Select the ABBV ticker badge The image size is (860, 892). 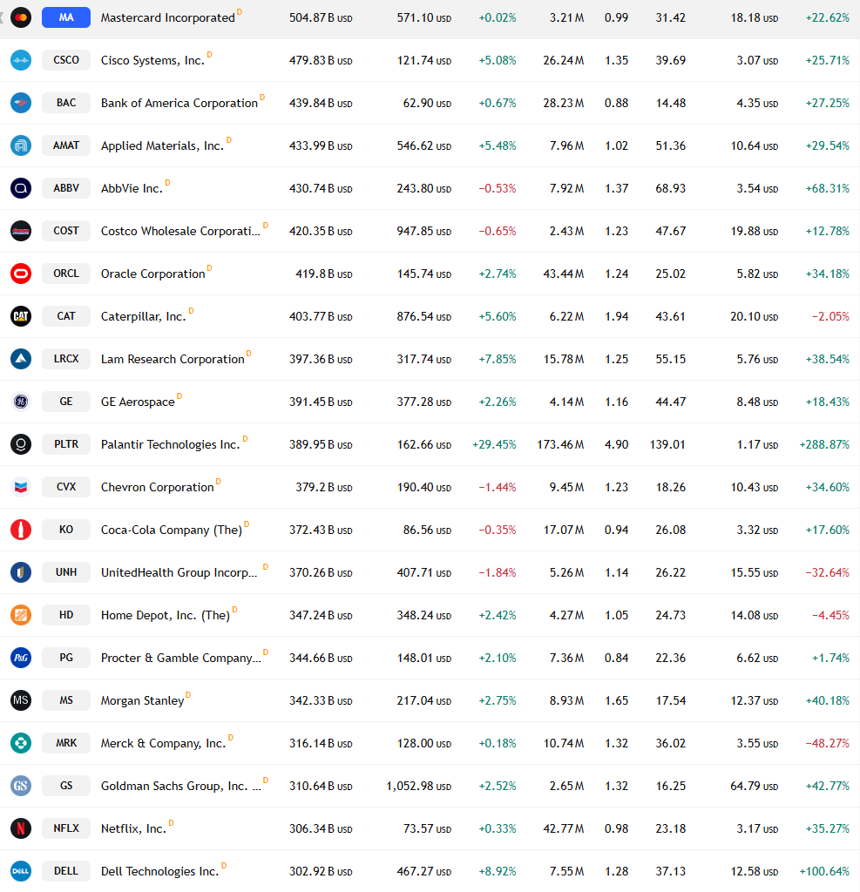66,188
